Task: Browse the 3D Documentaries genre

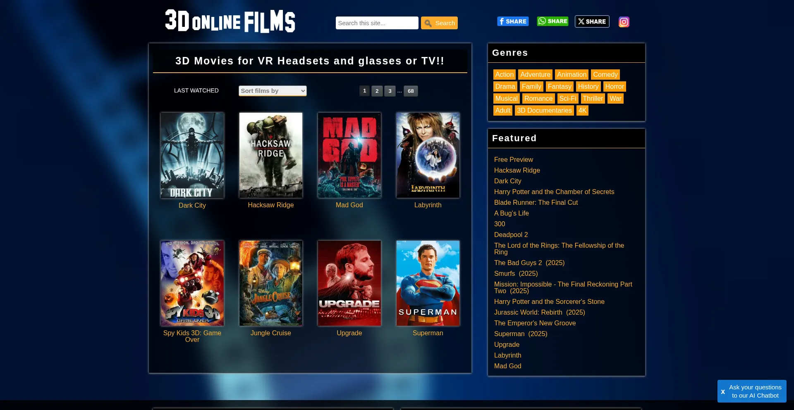Action: [544, 111]
